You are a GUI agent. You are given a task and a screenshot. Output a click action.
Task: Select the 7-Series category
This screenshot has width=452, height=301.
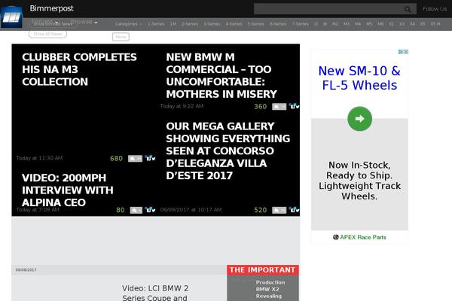pyautogui.click(x=301, y=24)
